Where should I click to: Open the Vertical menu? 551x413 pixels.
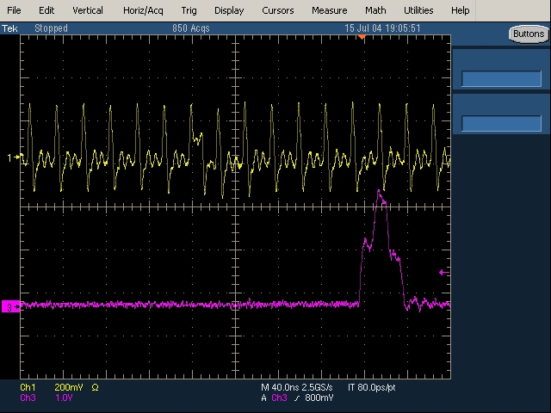(x=88, y=10)
